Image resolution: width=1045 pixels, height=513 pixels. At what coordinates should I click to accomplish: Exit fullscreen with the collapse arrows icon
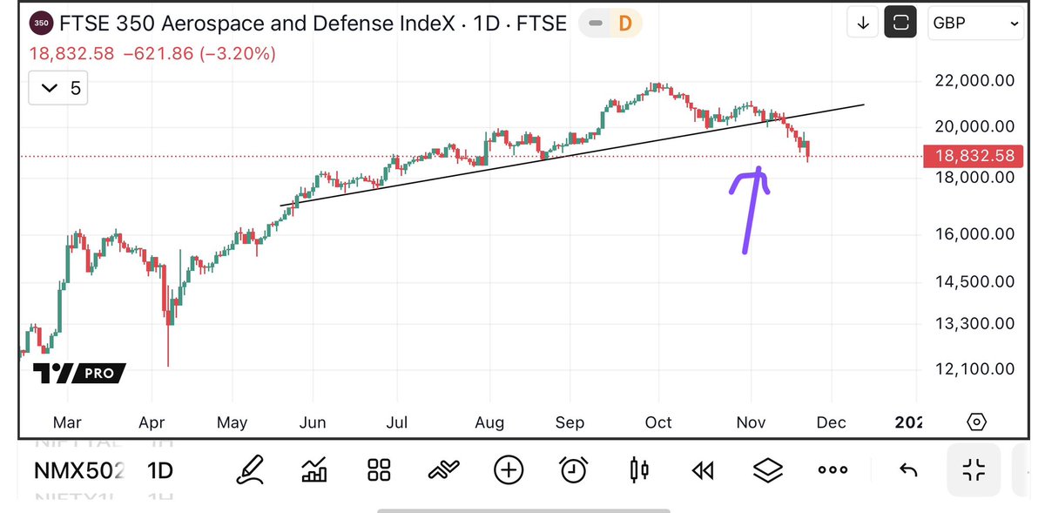(974, 470)
